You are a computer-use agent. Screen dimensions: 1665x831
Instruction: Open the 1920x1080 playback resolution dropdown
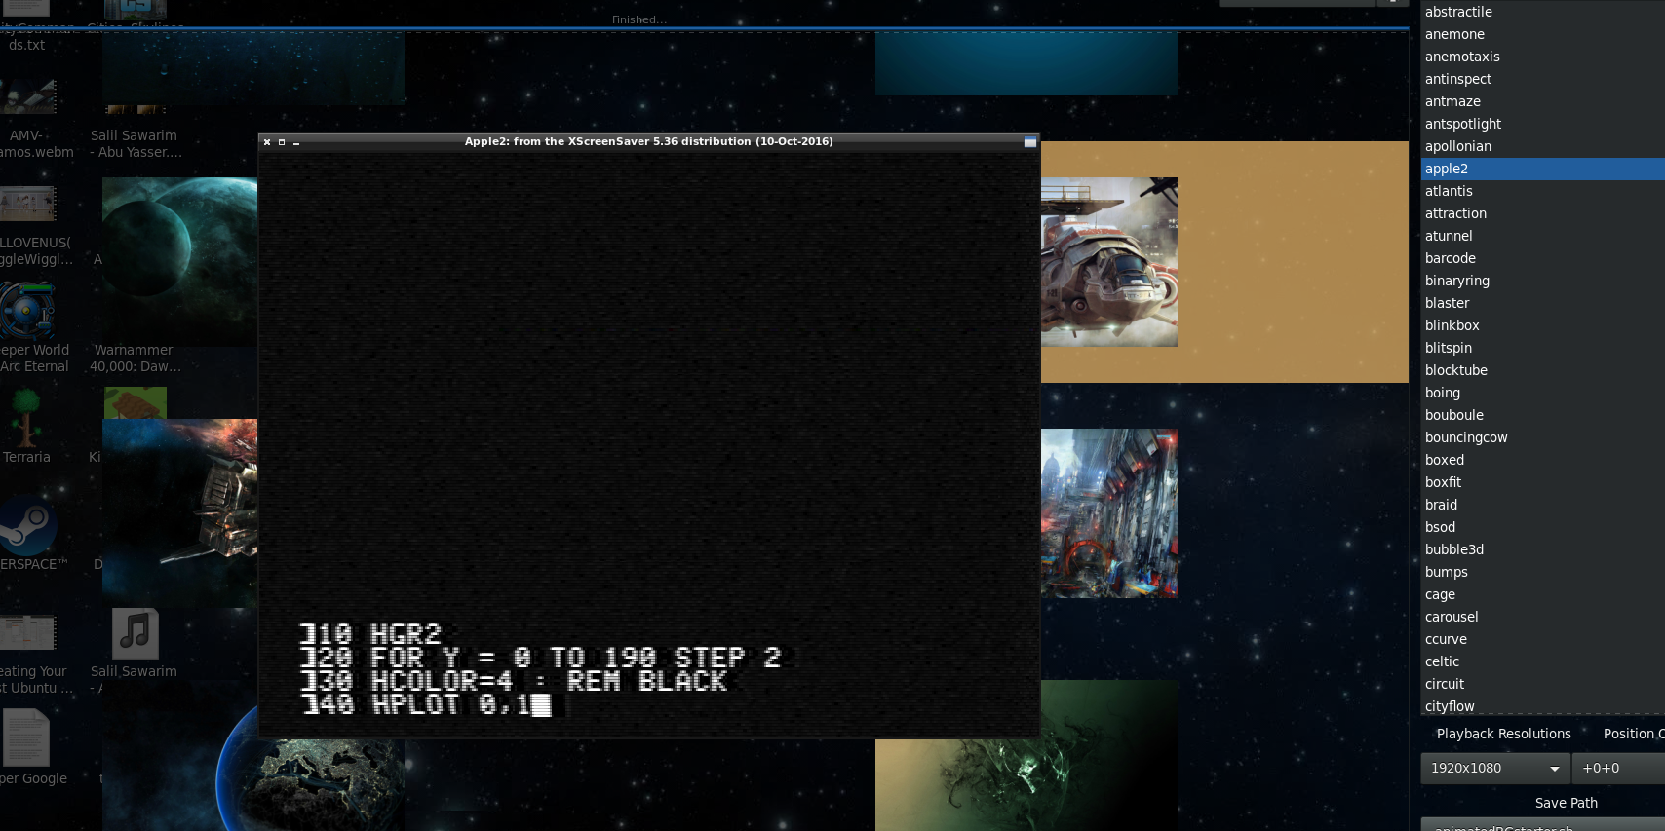tap(1495, 768)
